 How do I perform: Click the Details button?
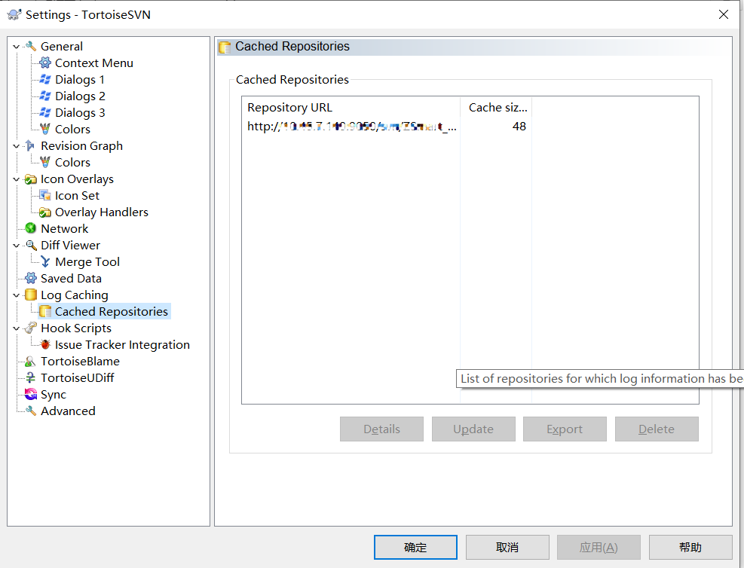click(x=381, y=429)
